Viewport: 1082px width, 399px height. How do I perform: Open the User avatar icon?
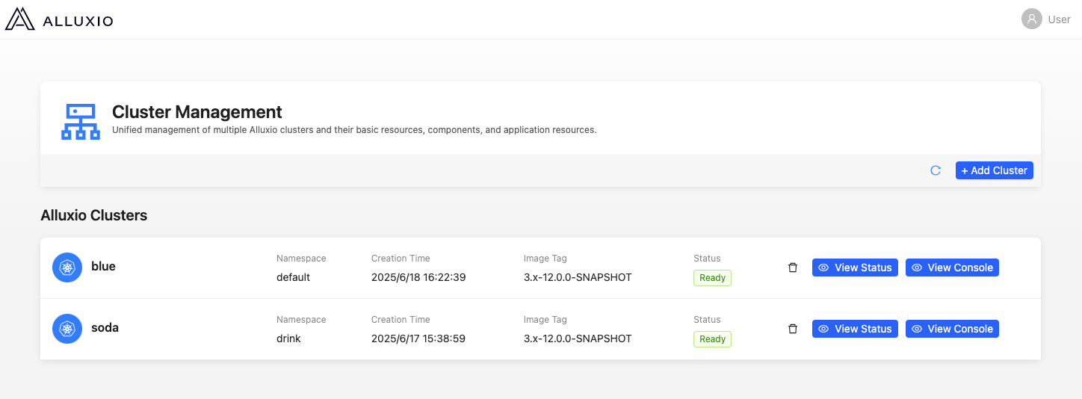[1032, 19]
